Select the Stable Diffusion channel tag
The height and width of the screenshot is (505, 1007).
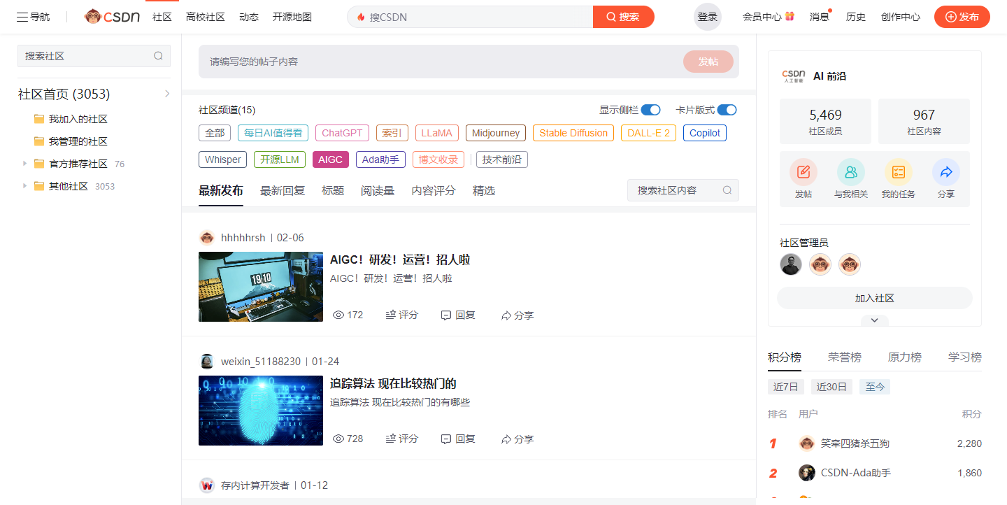573,133
